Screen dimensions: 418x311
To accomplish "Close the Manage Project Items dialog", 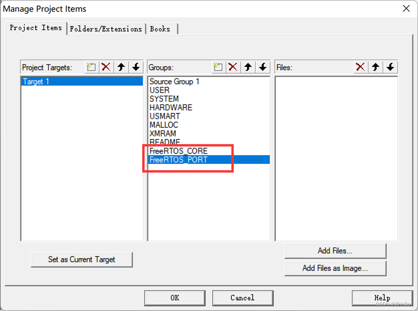I will point(406,9).
